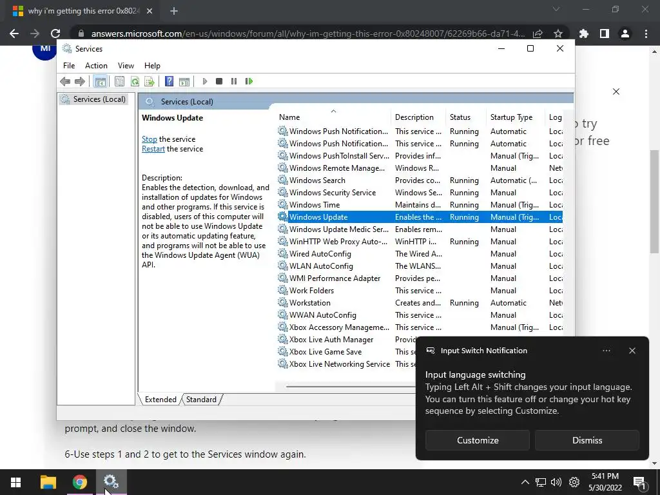Open the Action menu in Services
660x495 pixels.
96,66
